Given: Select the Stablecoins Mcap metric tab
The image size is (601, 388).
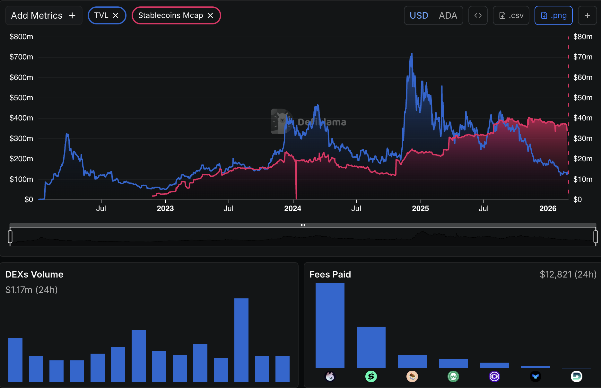Looking at the screenshot, I should pyautogui.click(x=170, y=15).
